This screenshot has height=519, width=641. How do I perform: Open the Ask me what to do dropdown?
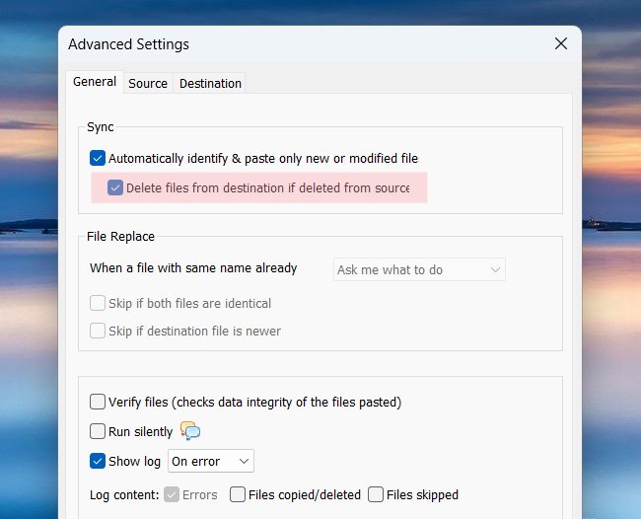(419, 269)
